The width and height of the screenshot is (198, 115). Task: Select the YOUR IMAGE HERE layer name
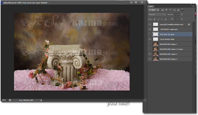point(167,39)
